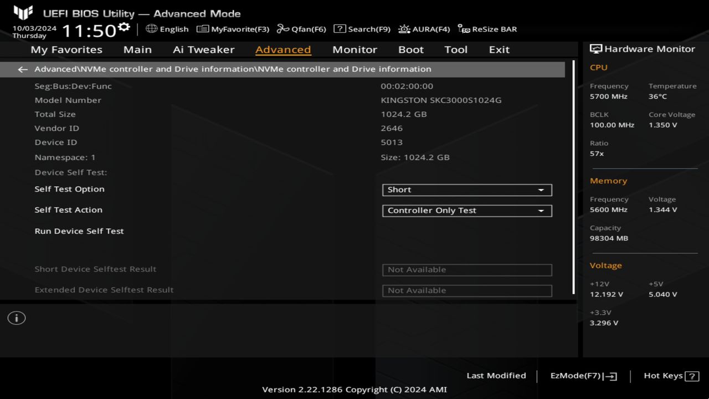Viewport: 709px width, 399px height.
Task: Click the settings list scrollbar
Action: coord(574,177)
